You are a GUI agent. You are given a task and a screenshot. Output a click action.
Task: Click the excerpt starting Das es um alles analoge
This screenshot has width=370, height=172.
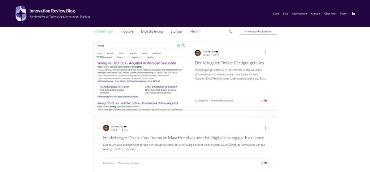184,147
